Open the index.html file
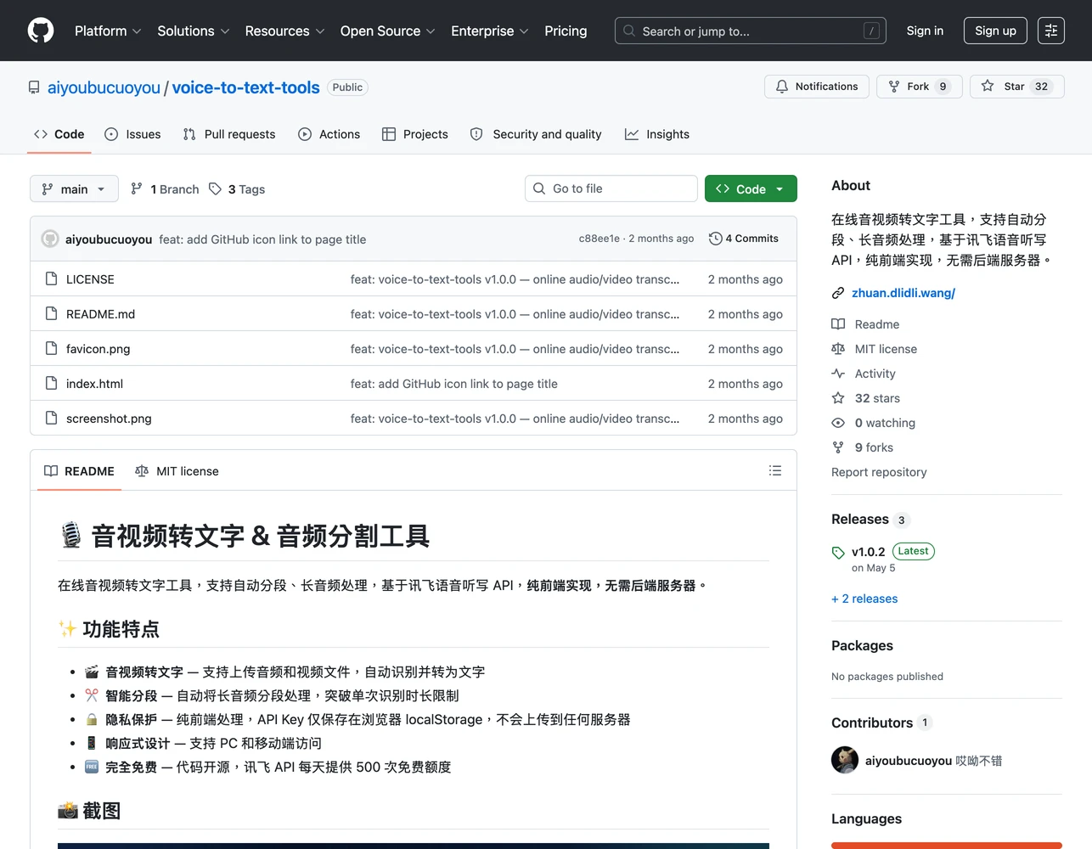 (x=94, y=384)
